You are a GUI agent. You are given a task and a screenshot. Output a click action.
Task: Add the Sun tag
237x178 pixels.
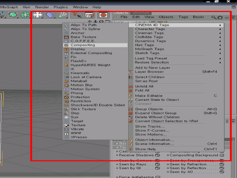(95, 117)
